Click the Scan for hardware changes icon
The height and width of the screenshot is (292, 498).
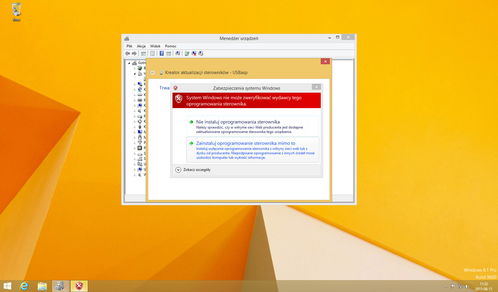click(178, 53)
